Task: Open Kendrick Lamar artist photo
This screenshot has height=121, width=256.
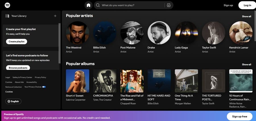Action: click(x=241, y=33)
